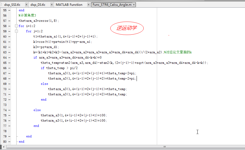Collapse the for i=1:2 loop
This screenshot has height=150, width=245.
coord(16,26)
